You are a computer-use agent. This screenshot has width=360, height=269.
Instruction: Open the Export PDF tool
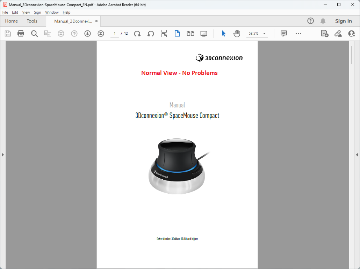click(x=324, y=33)
